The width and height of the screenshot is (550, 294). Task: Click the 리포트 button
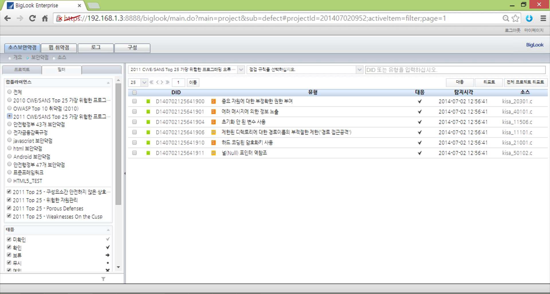click(x=489, y=82)
